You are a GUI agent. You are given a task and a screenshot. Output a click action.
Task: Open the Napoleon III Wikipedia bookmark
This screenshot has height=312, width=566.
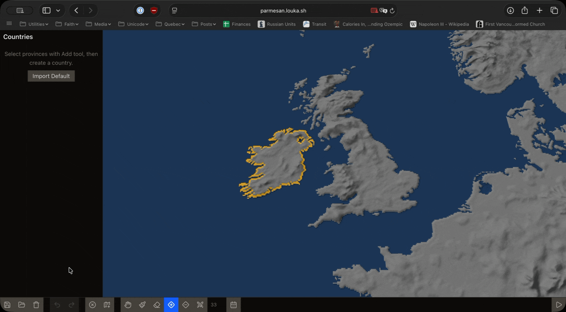coord(439,24)
